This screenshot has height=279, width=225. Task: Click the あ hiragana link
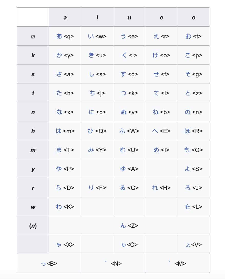[59, 36]
